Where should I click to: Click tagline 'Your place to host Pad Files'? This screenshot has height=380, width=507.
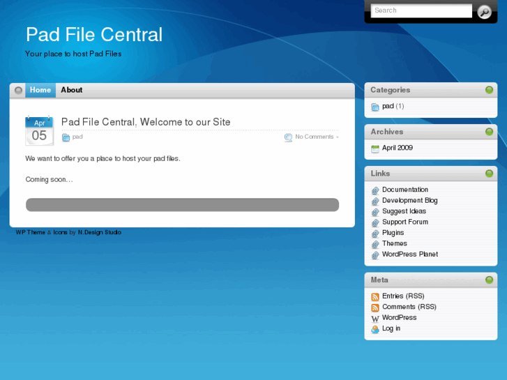coord(73,54)
